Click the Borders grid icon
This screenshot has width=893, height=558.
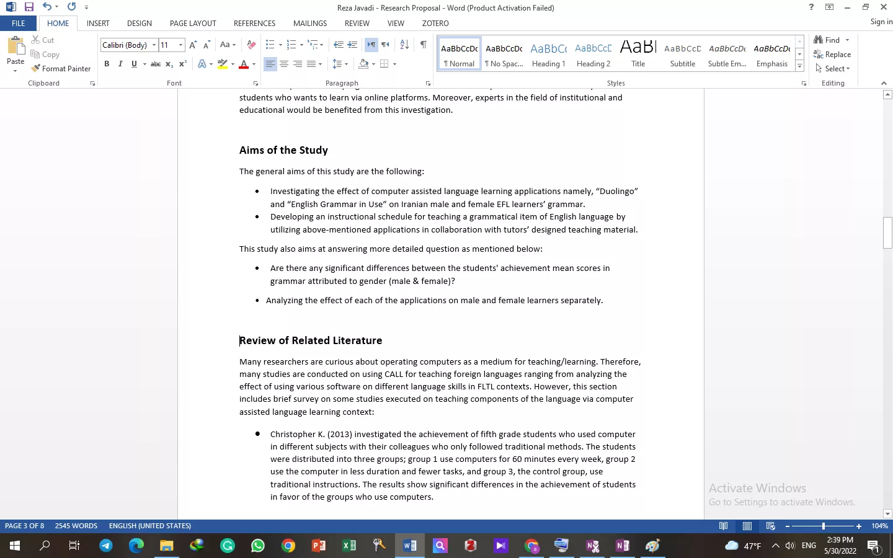[384, 64]
